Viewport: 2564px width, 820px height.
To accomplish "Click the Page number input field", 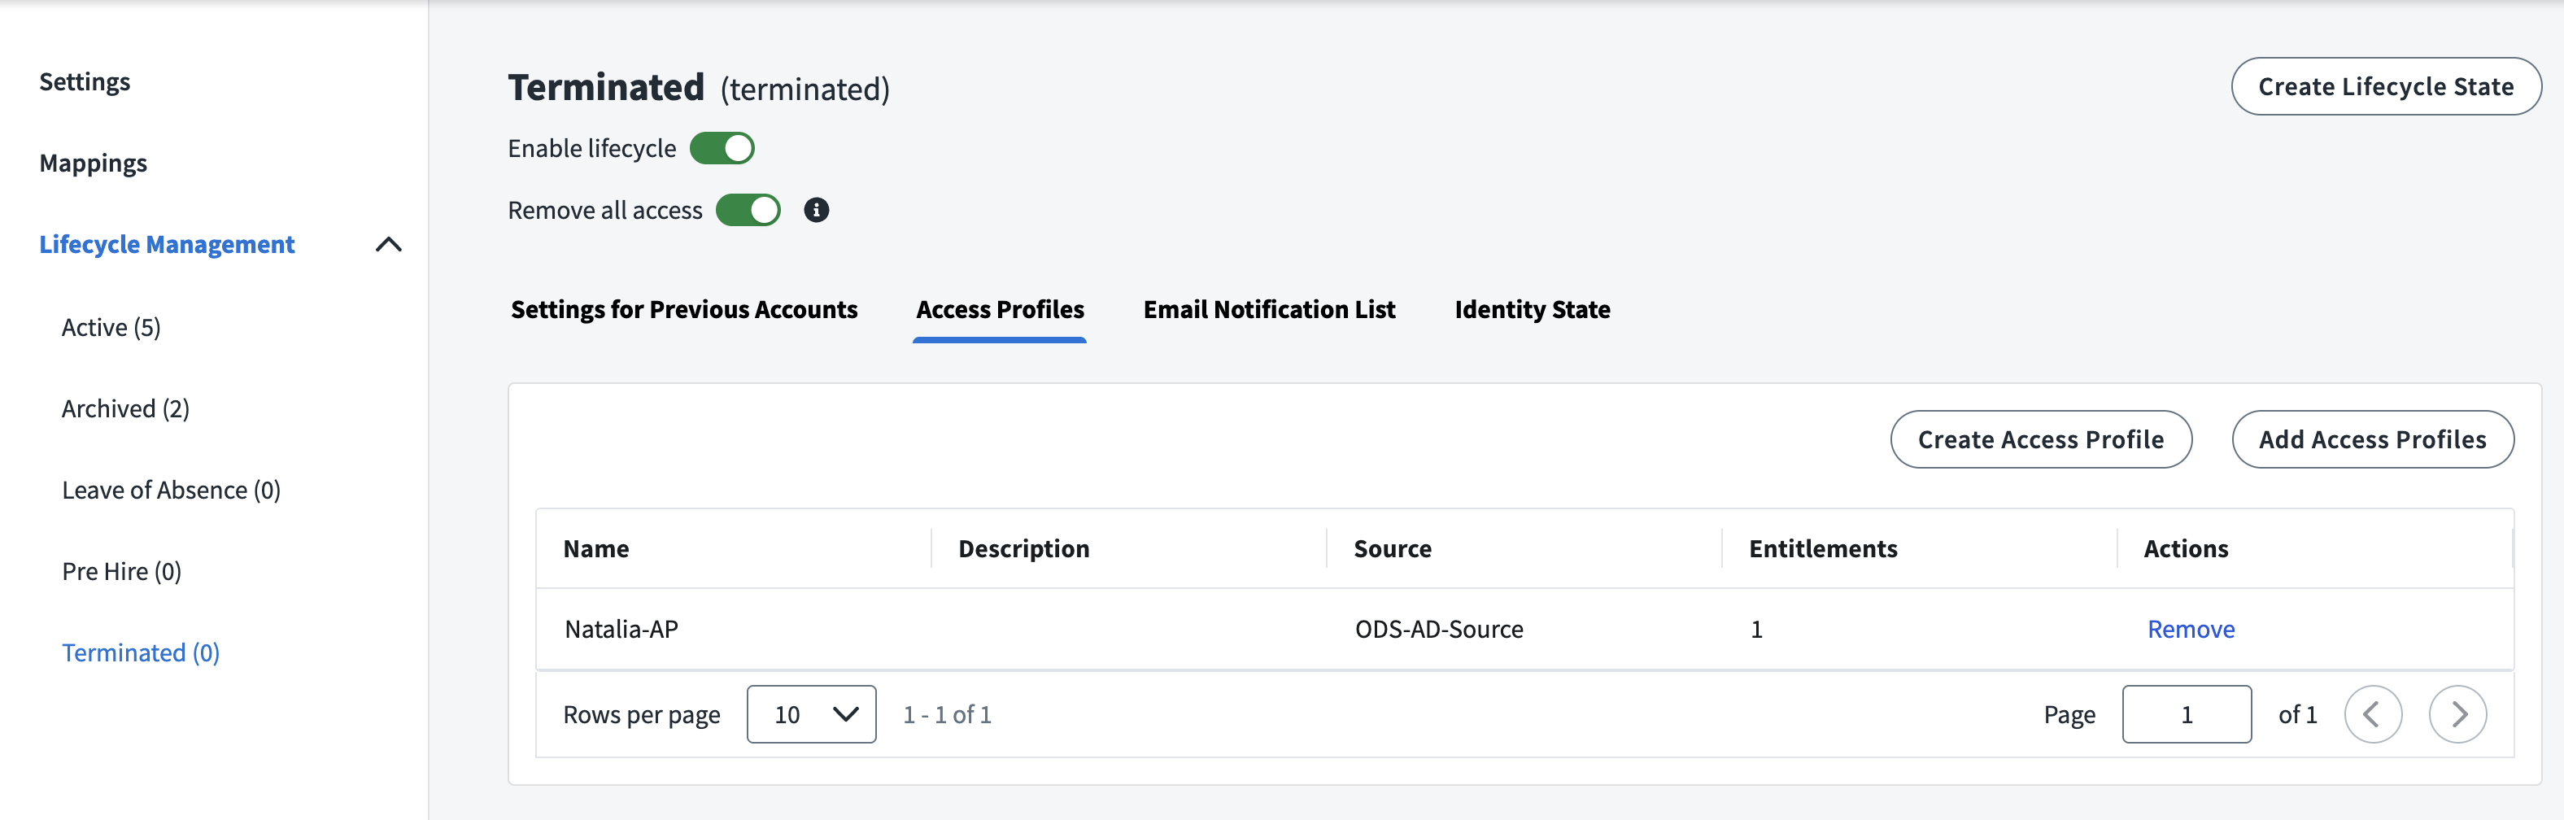I will [x=2186, y=714].
